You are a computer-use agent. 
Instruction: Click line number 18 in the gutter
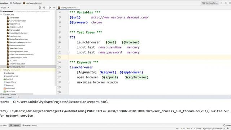click(59, 82)
